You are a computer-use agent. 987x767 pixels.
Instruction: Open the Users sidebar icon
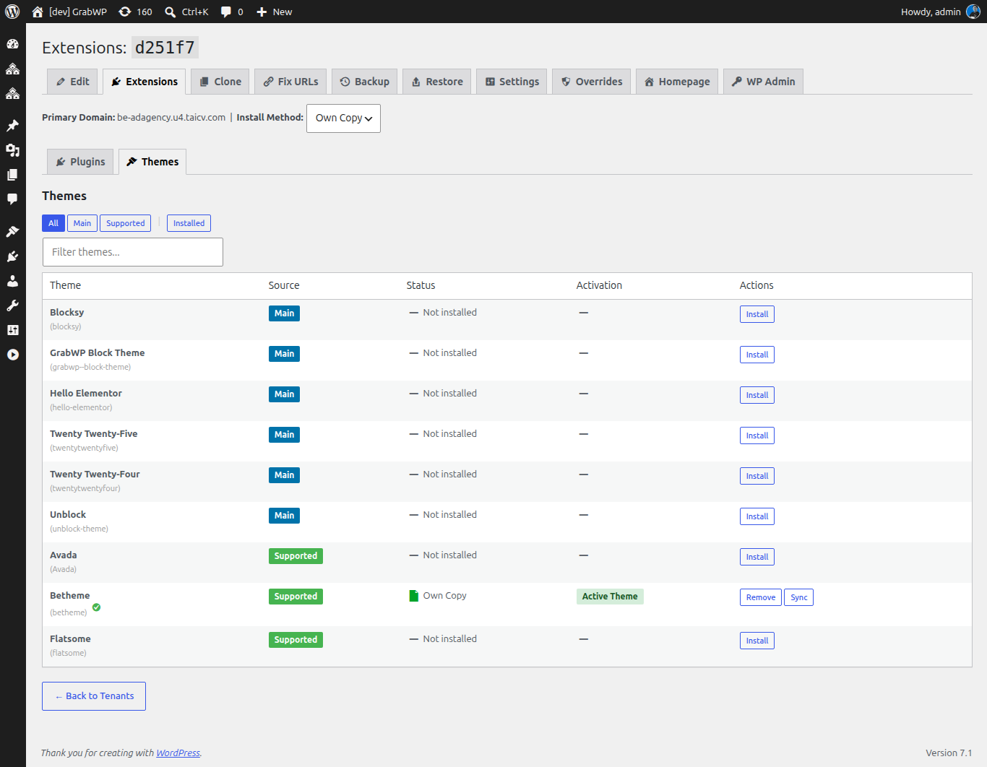tap(12, 281)
